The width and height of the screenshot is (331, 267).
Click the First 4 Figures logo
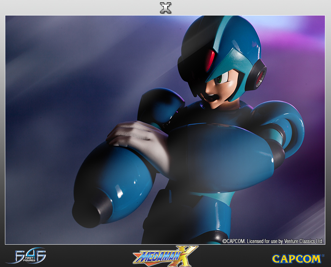(27, 256)
